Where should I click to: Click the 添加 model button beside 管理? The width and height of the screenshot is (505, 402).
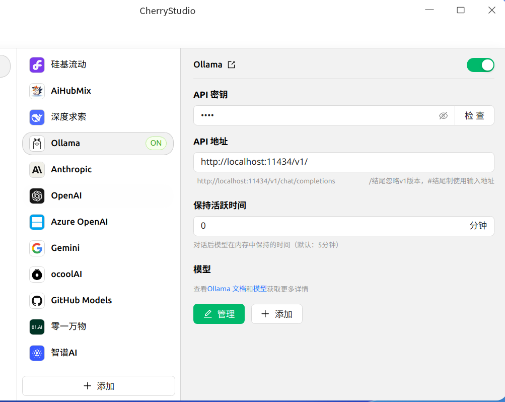pyautogui.click(x=276, y=314)
